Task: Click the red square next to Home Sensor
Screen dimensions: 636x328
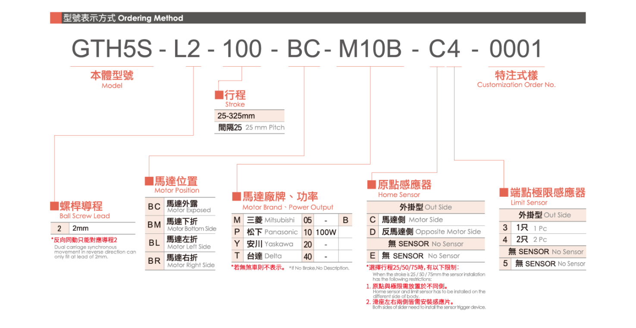Action: pyautogui.click(x=371, y=185)
